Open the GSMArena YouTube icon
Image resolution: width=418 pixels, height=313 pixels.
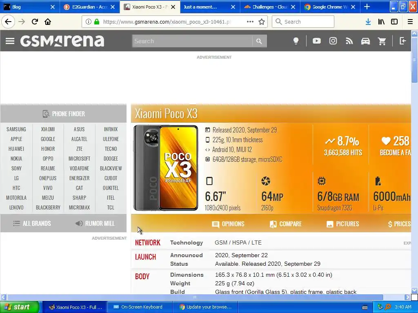coord(316,41)
